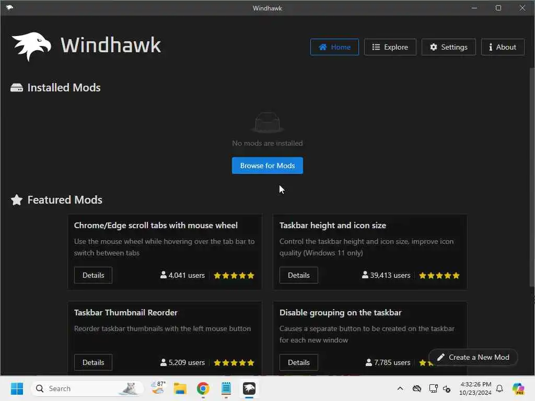Click the '4,041 users' count
Screen dimensions: 535x401
point(187,275)
